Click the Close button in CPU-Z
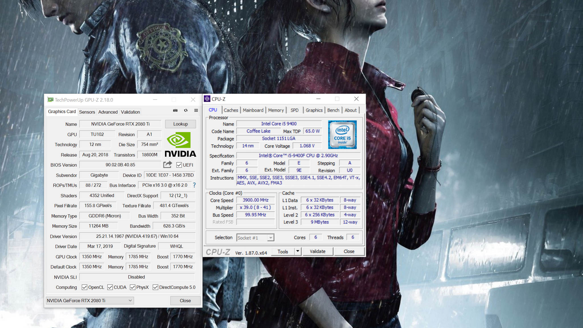 tap(349, 251)
